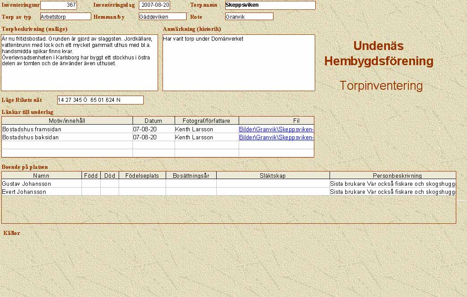The height and width of the screenshot is (297, 467).
Task: Select the Hemman/by field Gäddeviken
Action: coord(162,17)
